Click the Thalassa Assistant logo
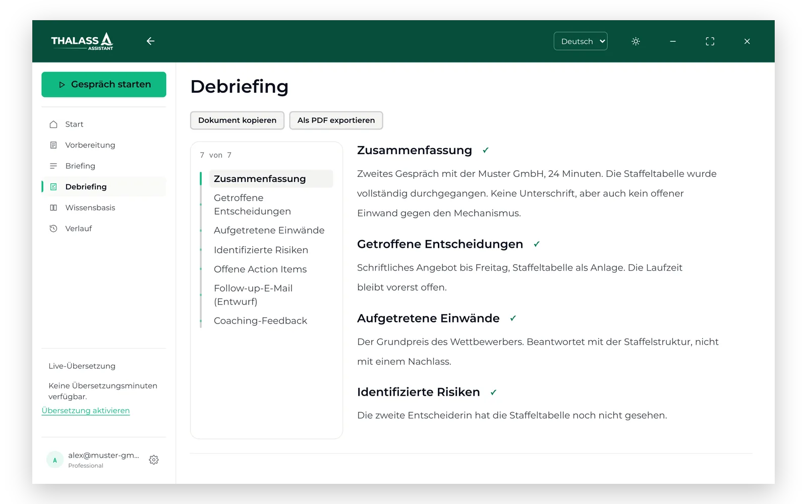Image resolution: width=807 pixels, height=504 pixels. (82, 41)
